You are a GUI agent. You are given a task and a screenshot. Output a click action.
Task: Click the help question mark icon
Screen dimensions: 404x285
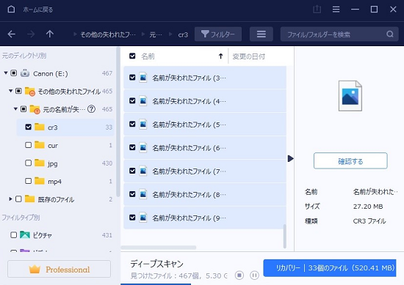tap(91, 109)
